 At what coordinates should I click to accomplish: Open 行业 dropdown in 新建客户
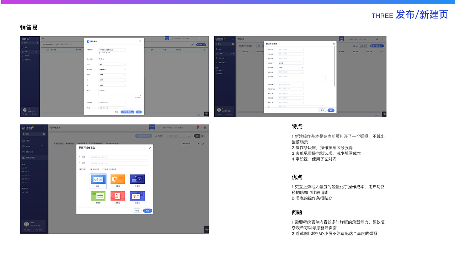112,64
